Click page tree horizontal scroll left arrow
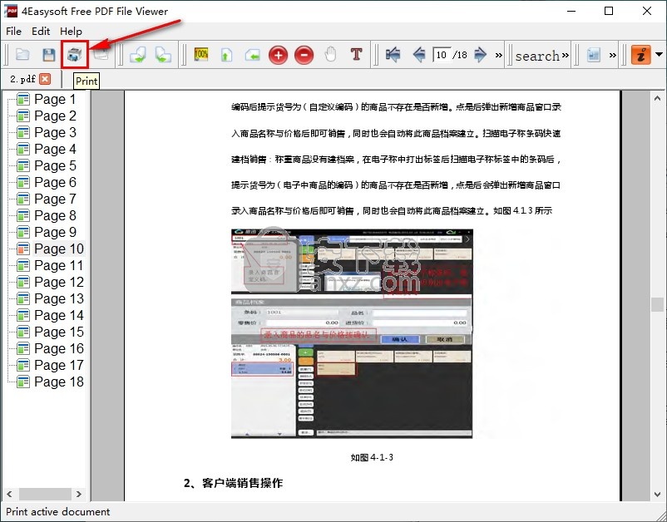The width and height of the screenshot is (667, 522). (9, 494)
